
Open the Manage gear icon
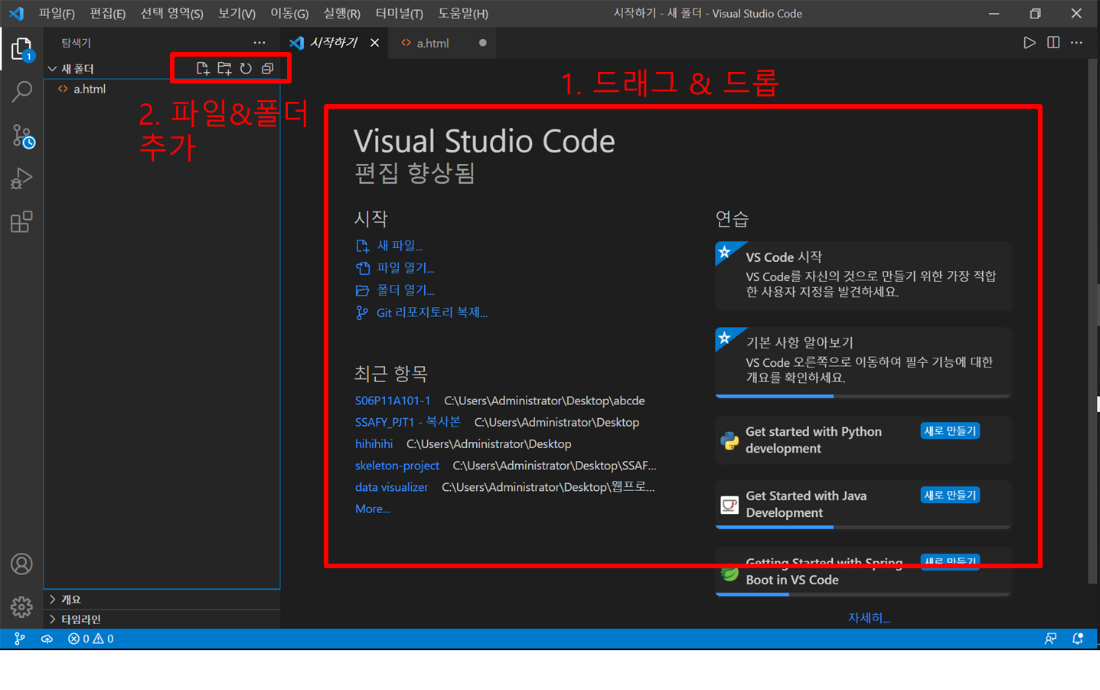pyautogui.click(x=21, y=607)
